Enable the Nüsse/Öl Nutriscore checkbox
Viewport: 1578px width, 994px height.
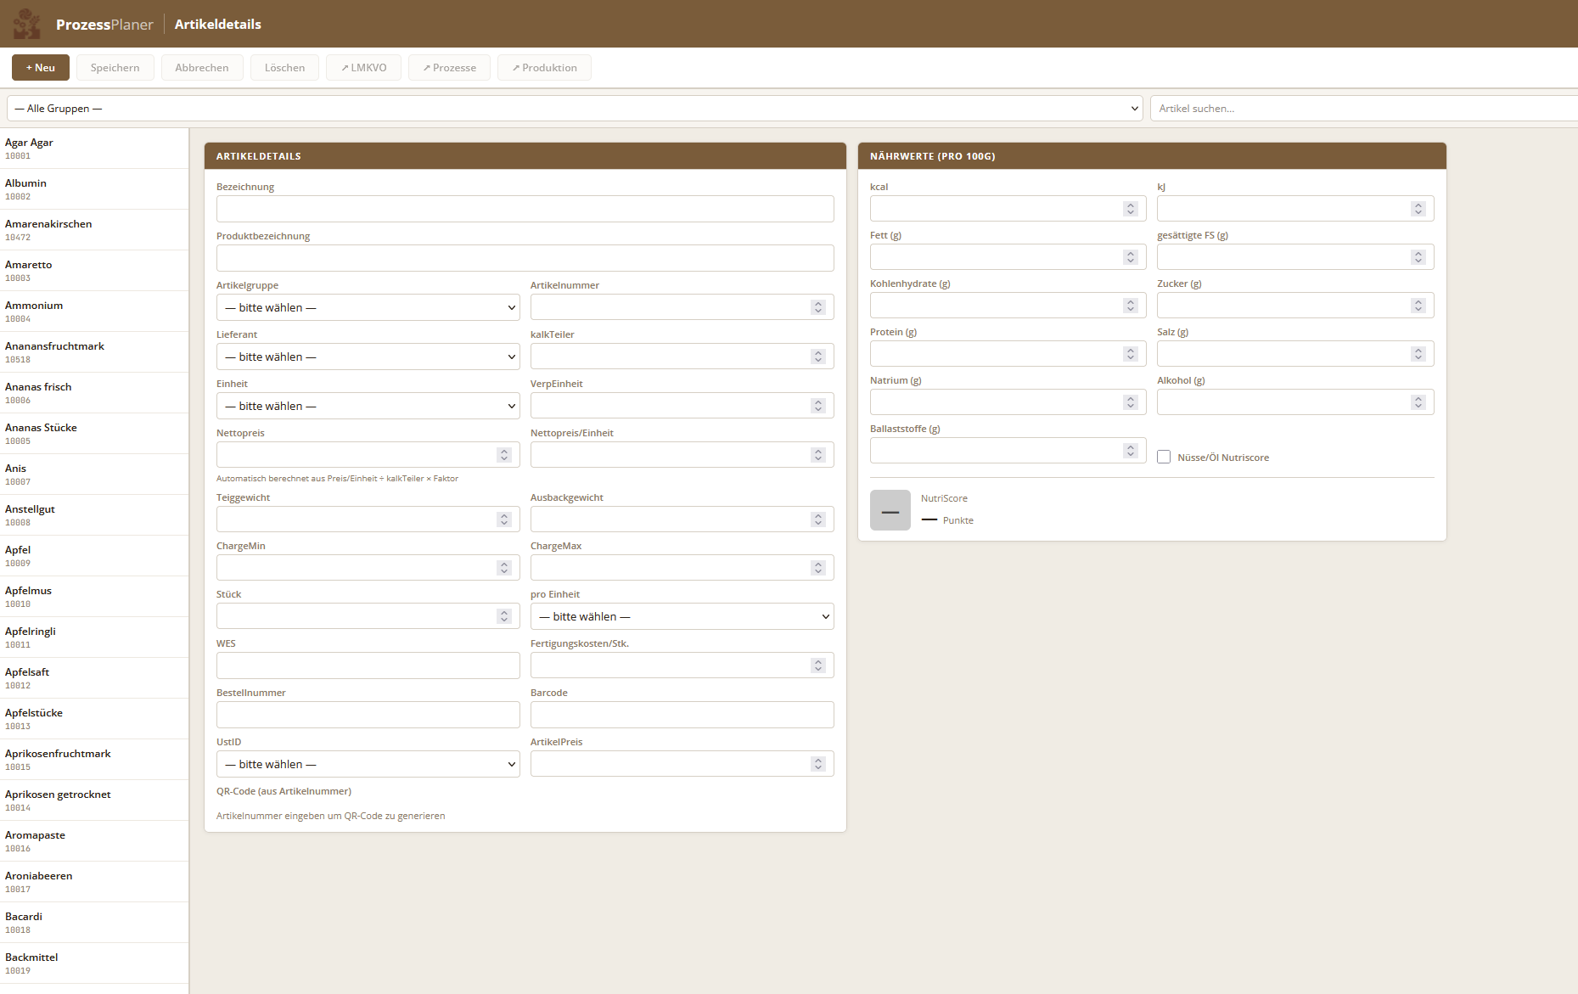coord(1164,458)
